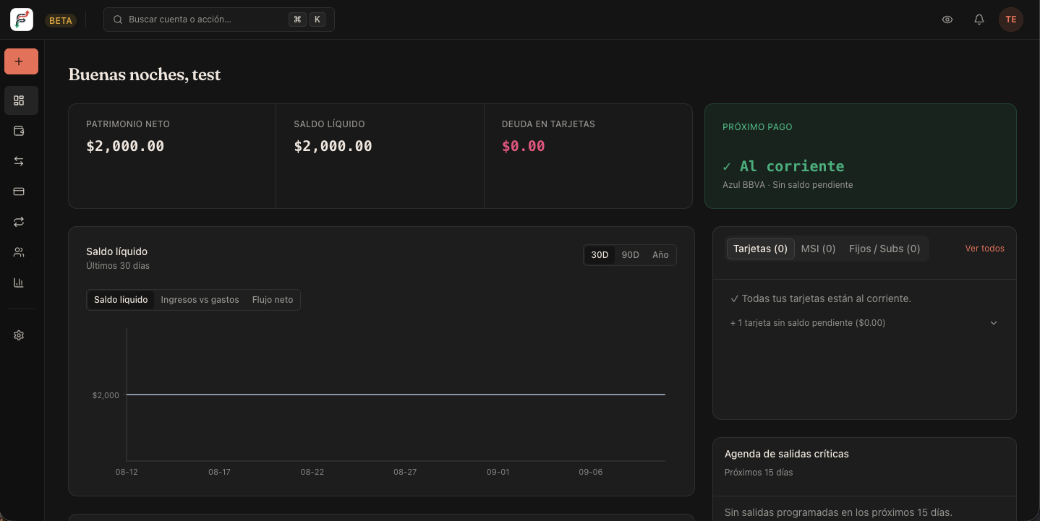Click the Deuda en tarjetas $0.00 value
Image resolution: width=1040 pixels, height=521 pixels.
point(523,146)
